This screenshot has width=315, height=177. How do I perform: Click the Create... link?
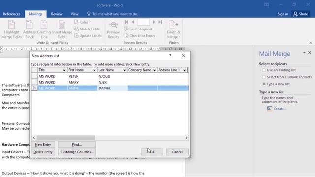pos(280,109)
